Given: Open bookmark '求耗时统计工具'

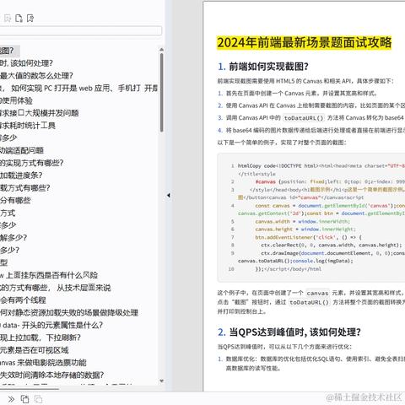Looking at the screenshot, I should click(x=28, y=126).
